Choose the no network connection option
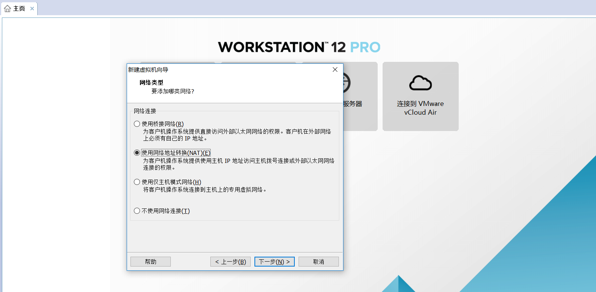 click(x=137, y=211)
